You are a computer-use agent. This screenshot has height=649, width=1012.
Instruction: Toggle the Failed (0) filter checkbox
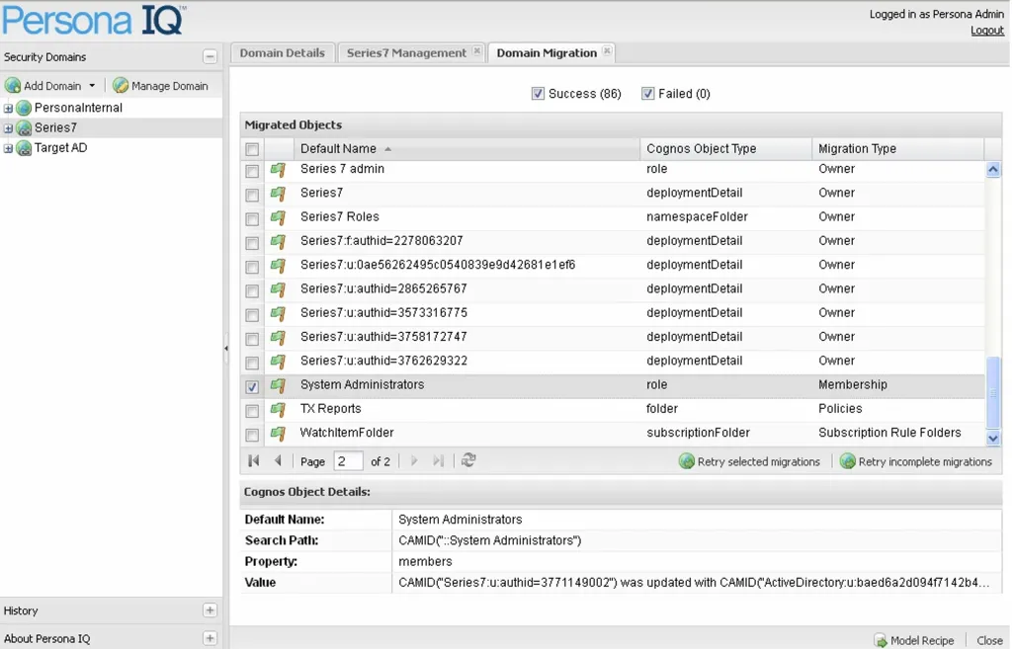pos(648,94)
